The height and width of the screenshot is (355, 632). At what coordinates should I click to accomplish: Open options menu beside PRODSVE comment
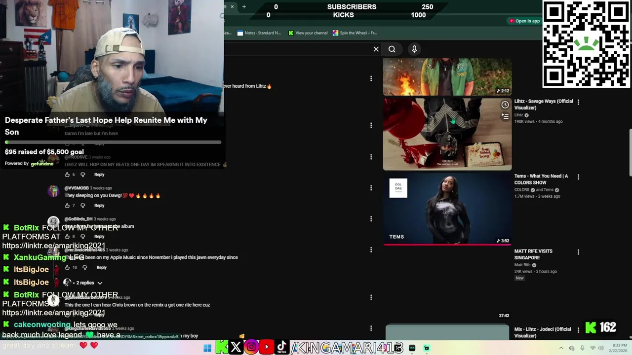pyautogui.click(x=371, y=157)
